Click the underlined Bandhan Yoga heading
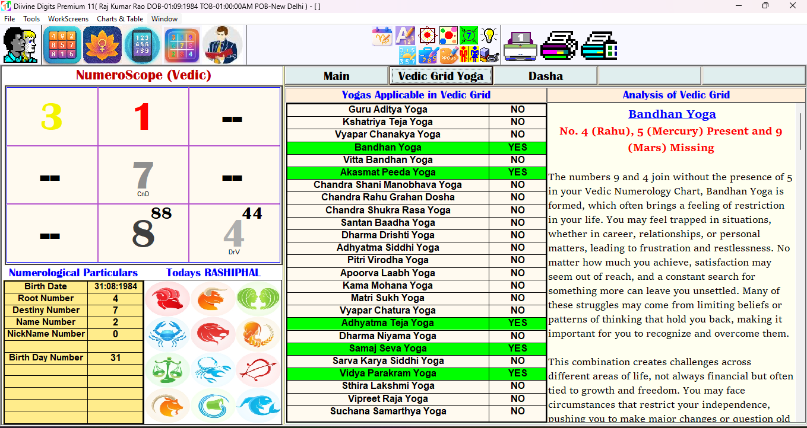 pyautogui.click(x=672, y=114)
